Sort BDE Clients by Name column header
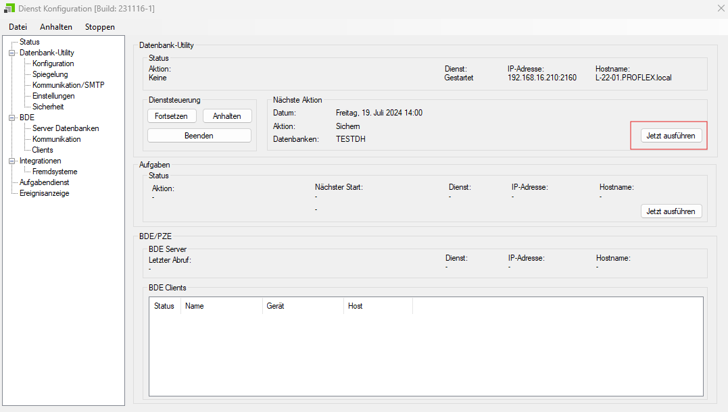 [222, 306]
